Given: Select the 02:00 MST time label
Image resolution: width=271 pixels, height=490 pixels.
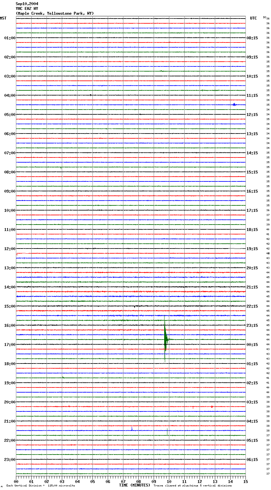Looking at the screenshot, I should click(x=10, y=57).
